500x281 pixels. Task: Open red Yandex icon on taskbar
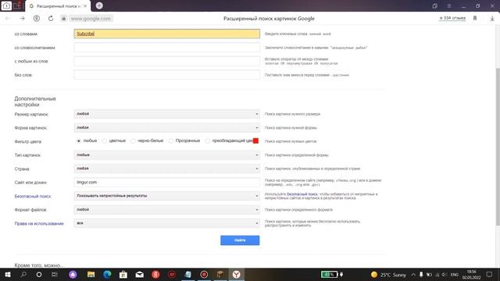click(x=155, y=274)
